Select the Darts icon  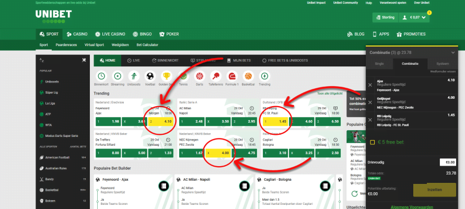click(x=199, y=76)
